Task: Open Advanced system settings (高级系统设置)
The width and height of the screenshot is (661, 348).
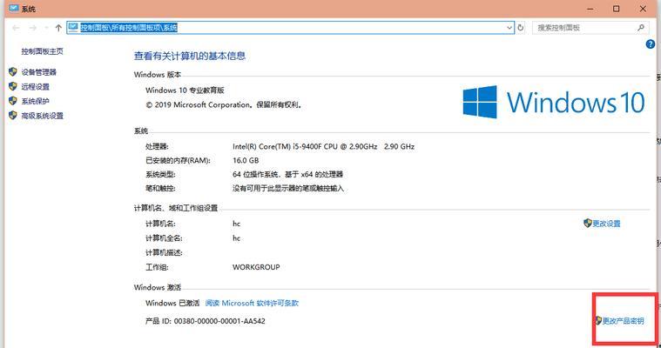Action: click(x=42, y=116)
